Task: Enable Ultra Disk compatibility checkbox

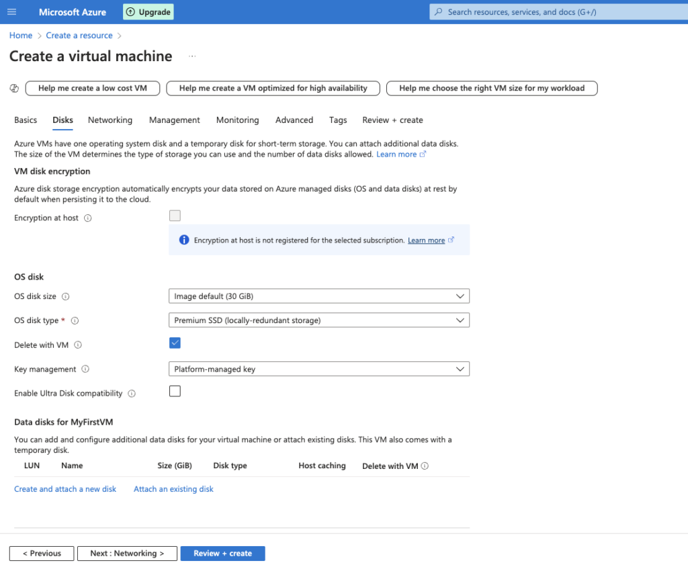Action: point(175,391)
